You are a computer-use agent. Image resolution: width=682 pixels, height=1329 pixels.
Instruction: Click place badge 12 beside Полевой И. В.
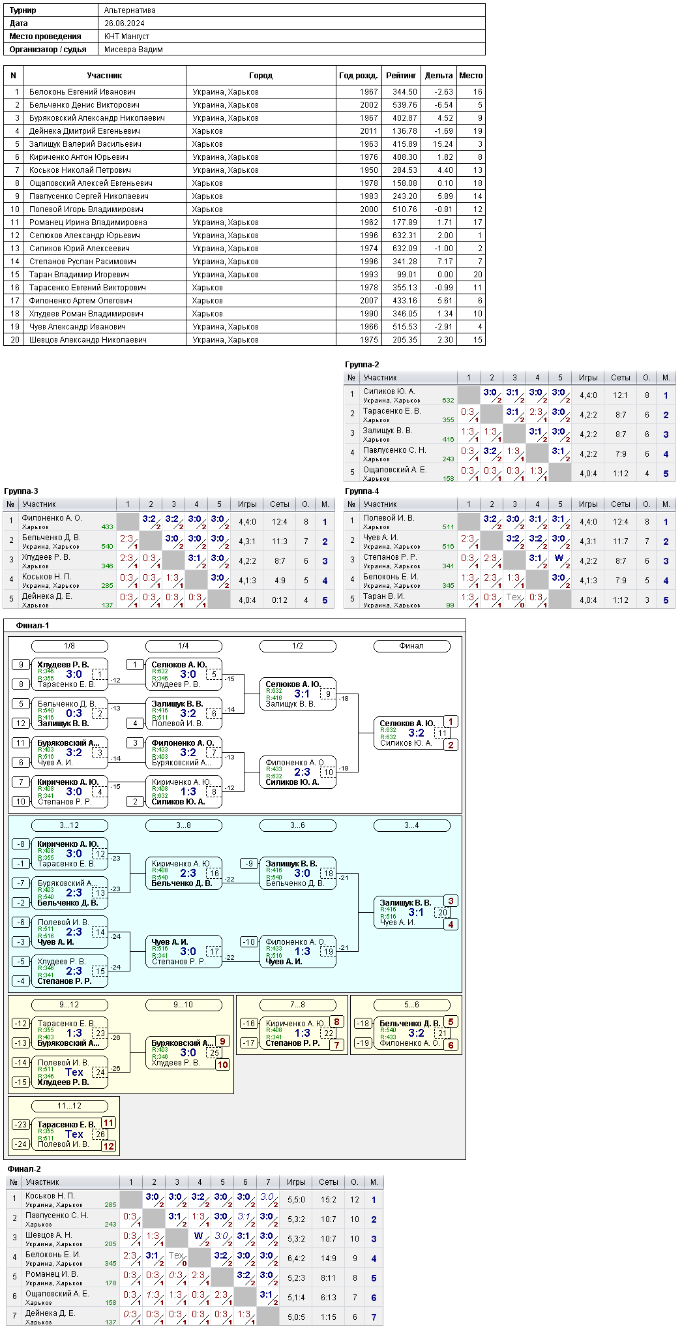coord(108,1146)
